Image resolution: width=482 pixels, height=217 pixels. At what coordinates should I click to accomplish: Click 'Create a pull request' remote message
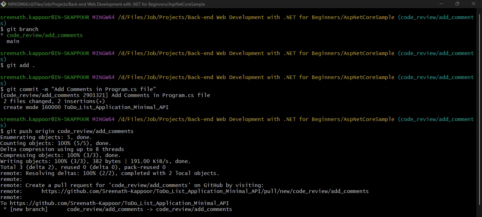[132, 185]
